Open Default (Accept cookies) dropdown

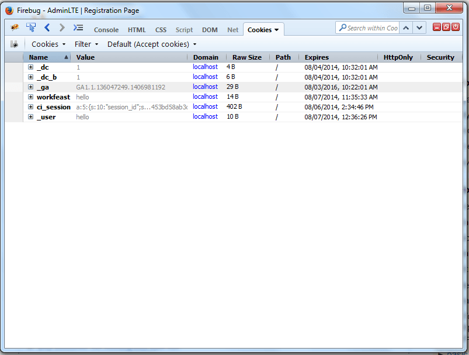click(152, 44)
